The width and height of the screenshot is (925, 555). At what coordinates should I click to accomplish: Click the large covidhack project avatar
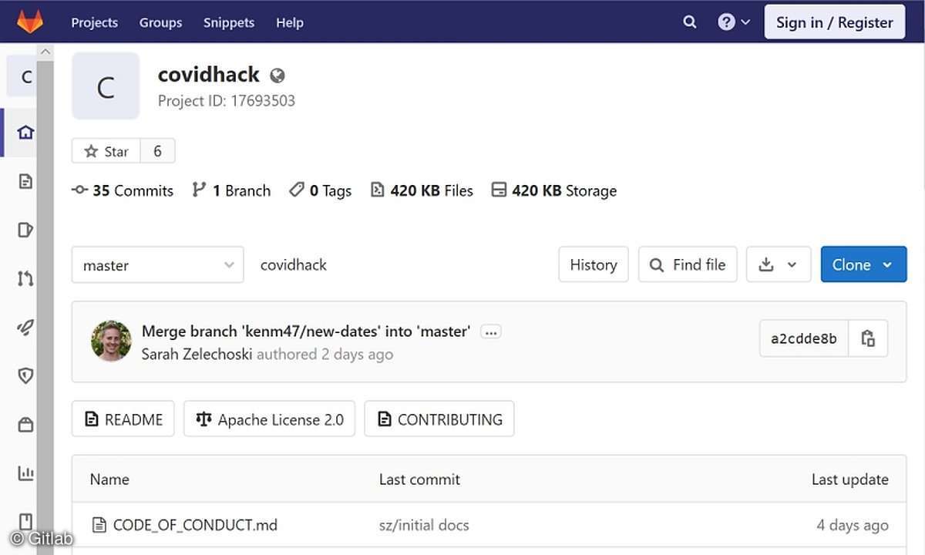tap(106, 86)
